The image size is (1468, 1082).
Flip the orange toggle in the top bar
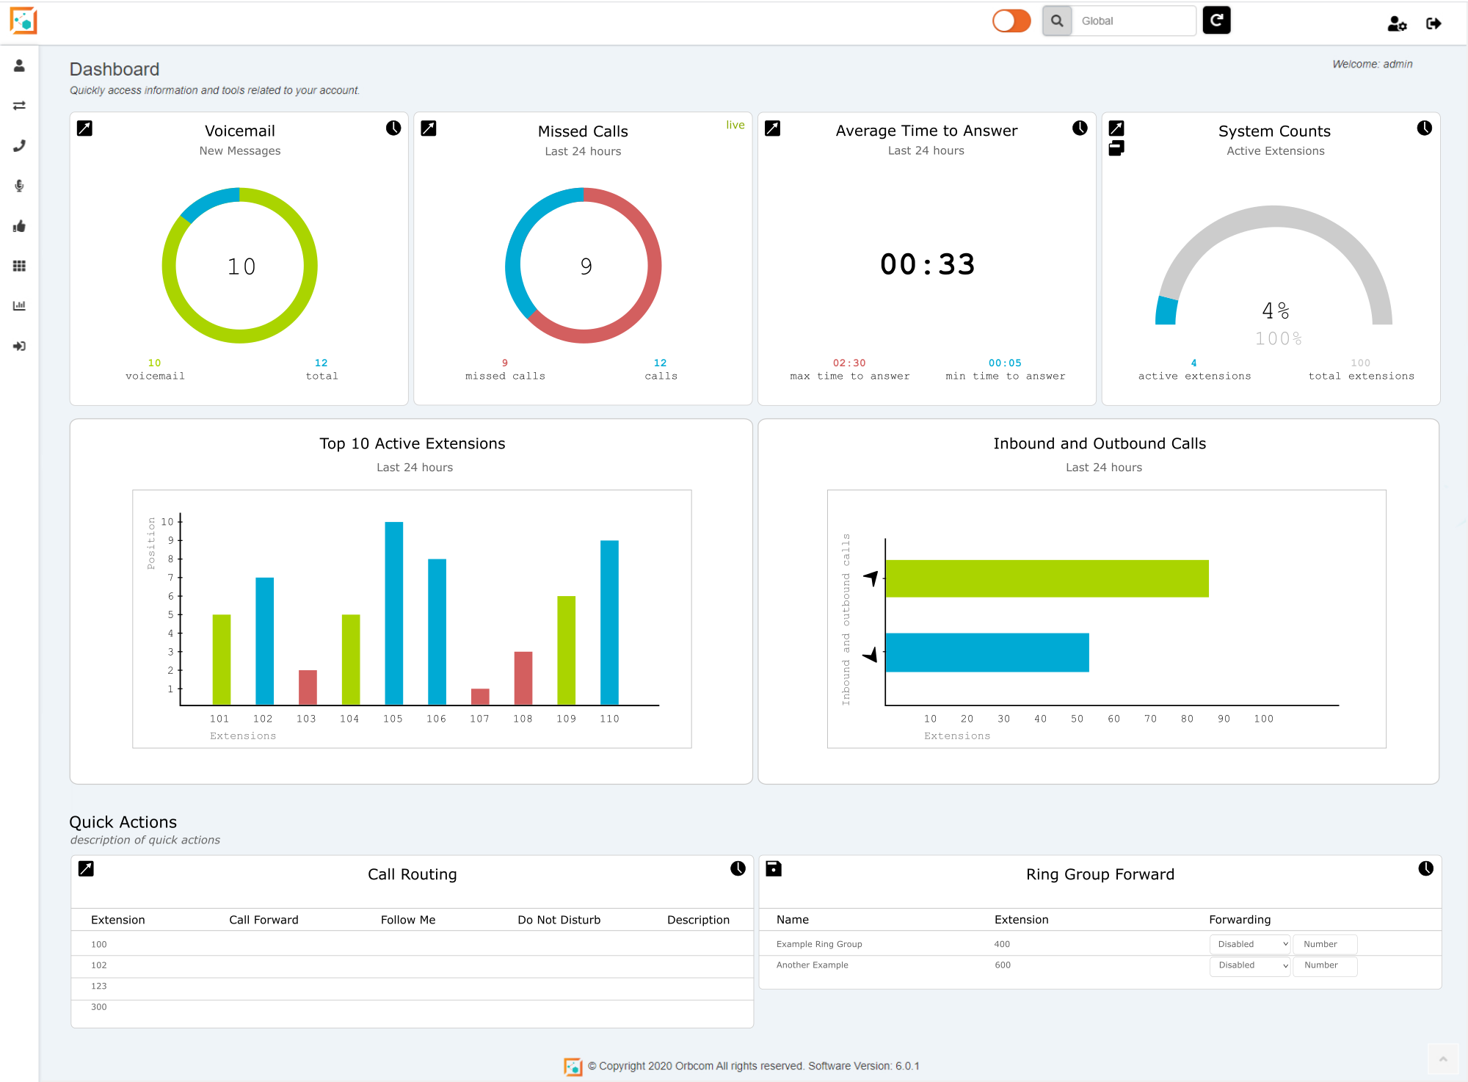[x=1011, y=21]
